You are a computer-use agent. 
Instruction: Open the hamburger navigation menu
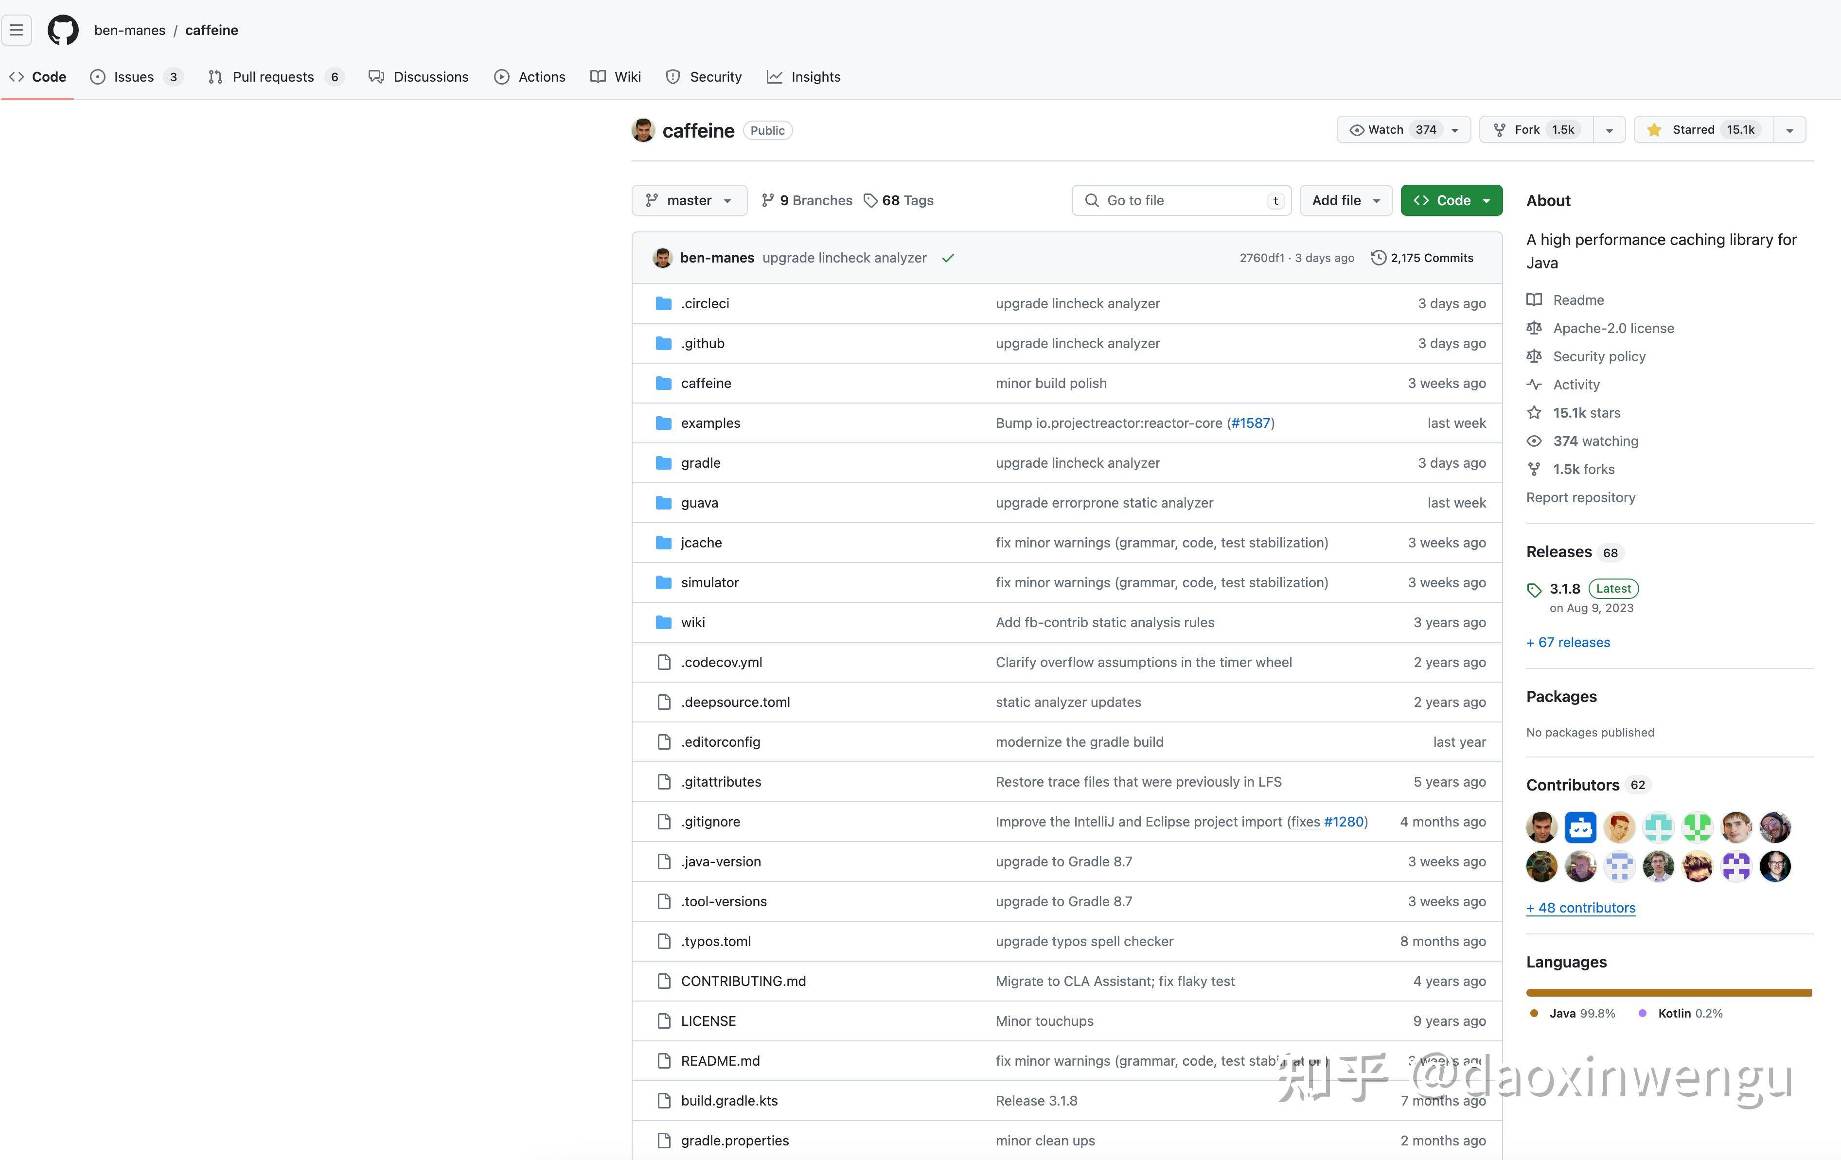17,31
